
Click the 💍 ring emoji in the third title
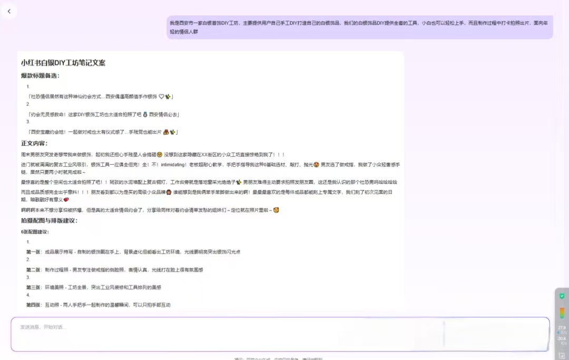coord(165,131)
